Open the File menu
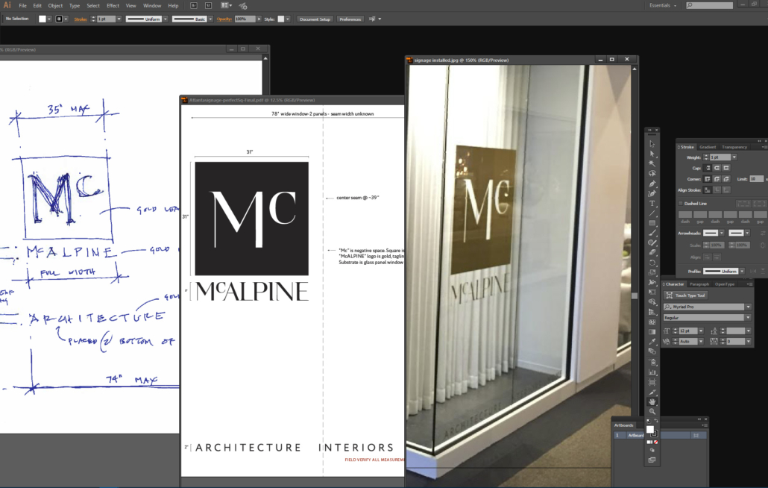Screen dimensions: 768x488 pos(22,5)
